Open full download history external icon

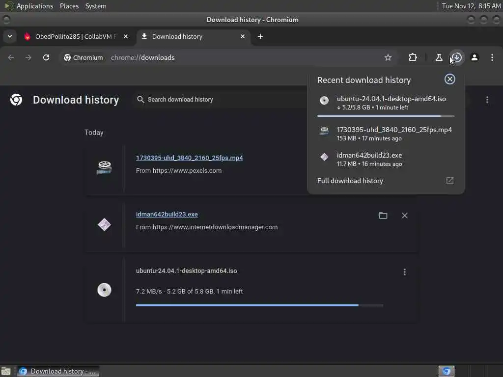(x=450, y=181)
